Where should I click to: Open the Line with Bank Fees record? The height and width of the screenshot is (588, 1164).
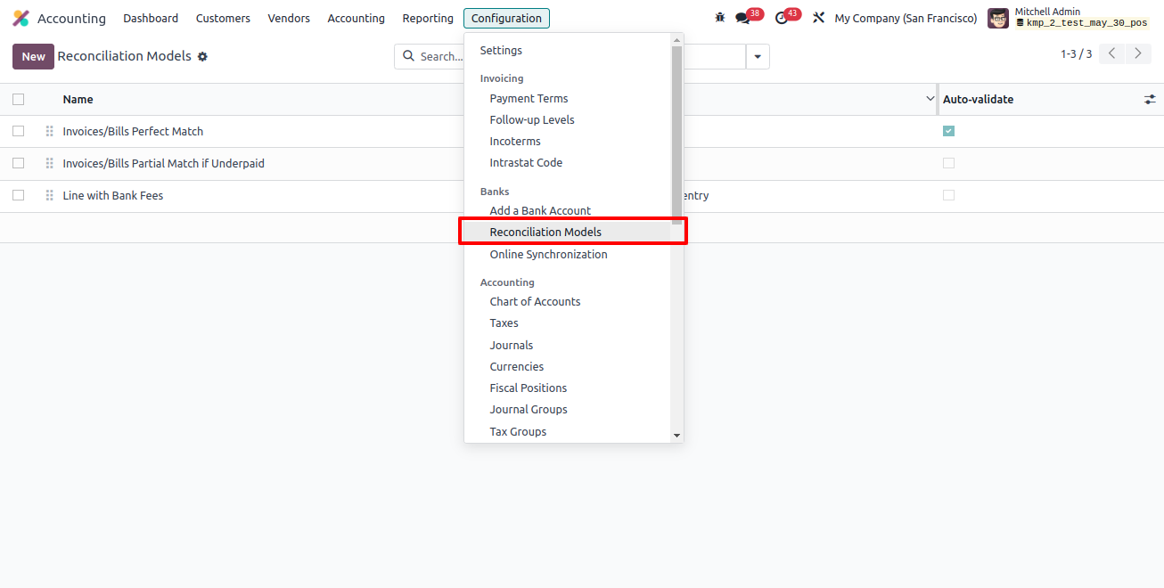point(113,195)
